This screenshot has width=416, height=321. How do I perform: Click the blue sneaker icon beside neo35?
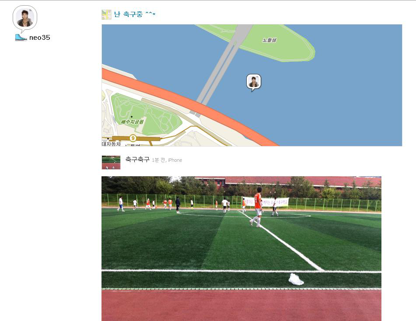coord(21,38)
